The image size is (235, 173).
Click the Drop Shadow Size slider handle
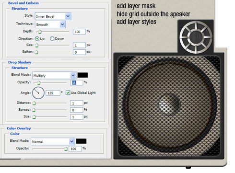(34, 117)
